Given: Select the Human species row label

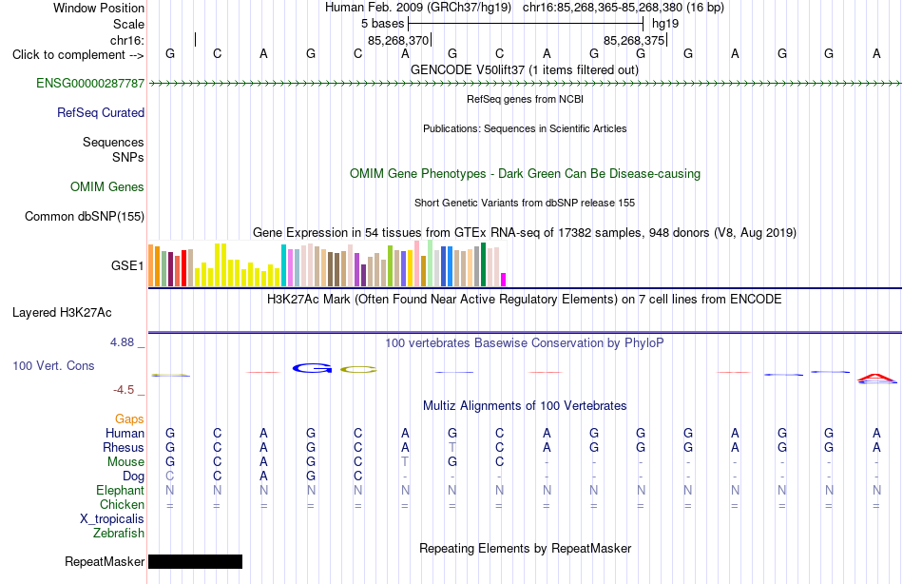Looking at the screenshot, I should point(125,434).
